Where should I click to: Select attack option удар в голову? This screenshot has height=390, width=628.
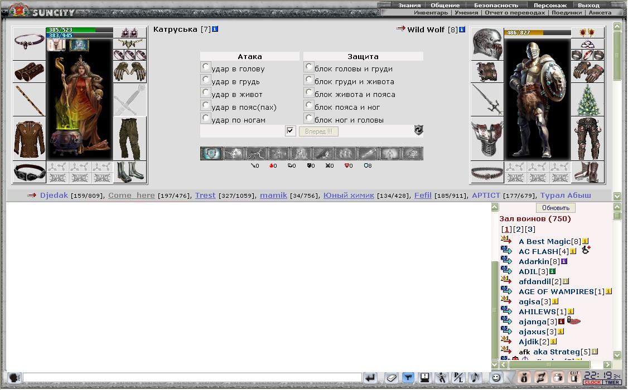[x=205, y=66]
